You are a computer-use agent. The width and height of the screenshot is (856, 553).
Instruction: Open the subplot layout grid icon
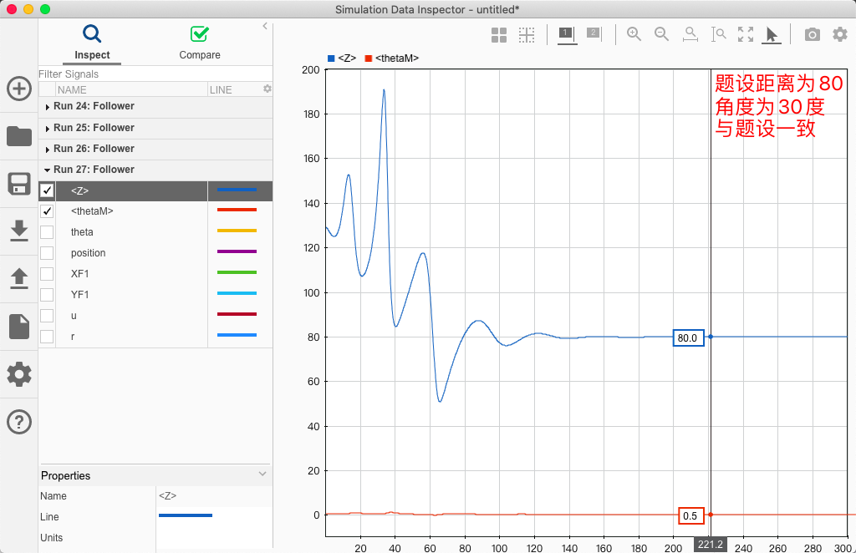coord(499,35)
